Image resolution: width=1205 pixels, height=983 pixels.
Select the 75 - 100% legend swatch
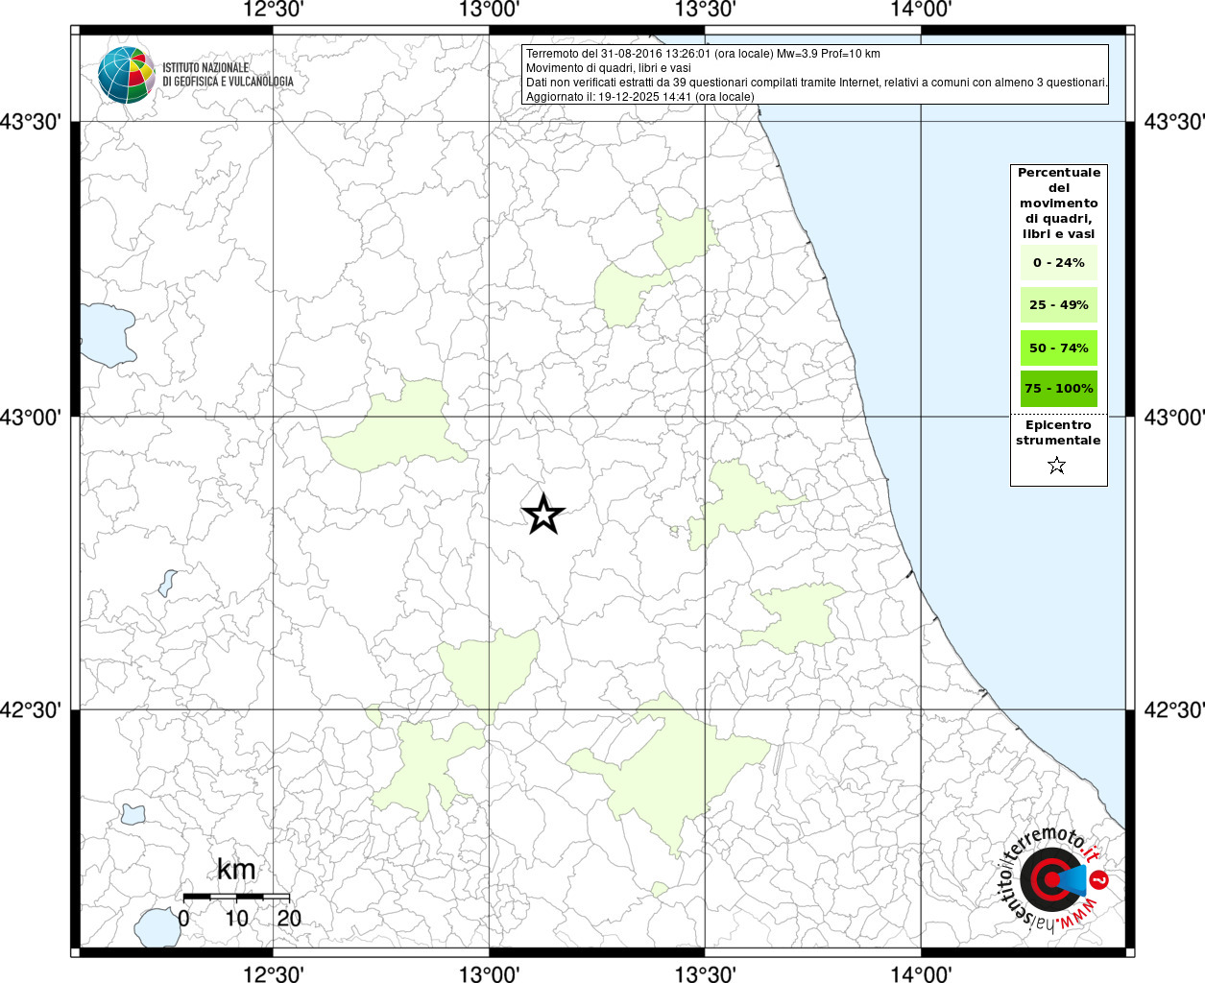pos(1059,389)
